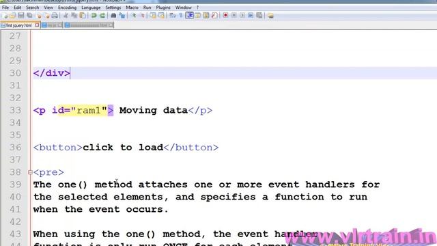
Task: Click Run Macro Multiple Times icon
Action: tap(251, 16)
